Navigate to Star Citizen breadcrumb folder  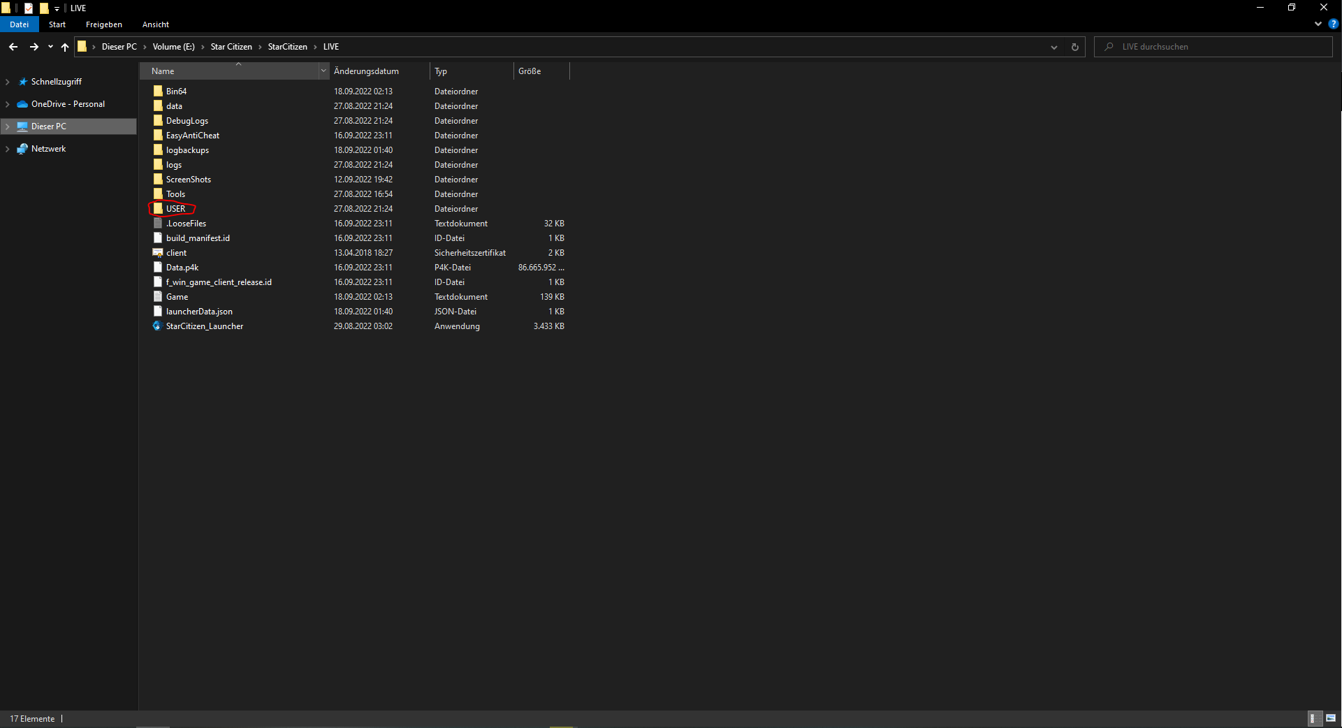(x=231, y=47)
